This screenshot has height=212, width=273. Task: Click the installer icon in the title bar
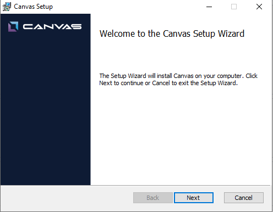click(7, 7)
